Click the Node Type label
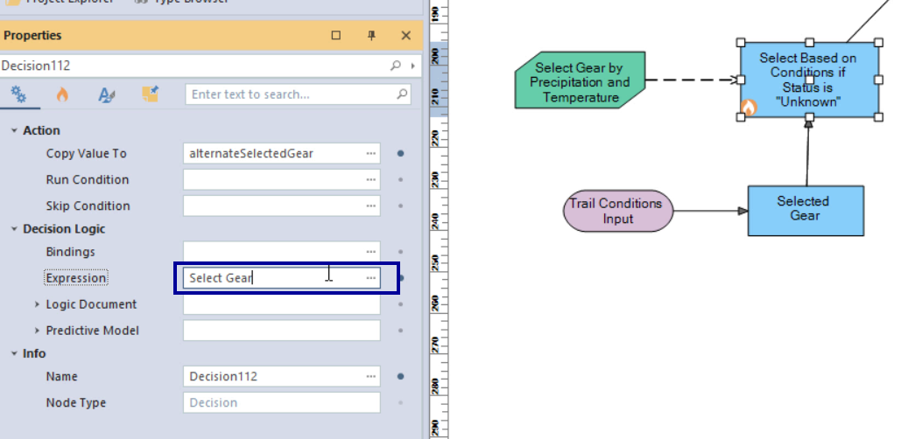The width and height of the screenshot is (915, 439). pyautogui.click(x=76, y=403)
